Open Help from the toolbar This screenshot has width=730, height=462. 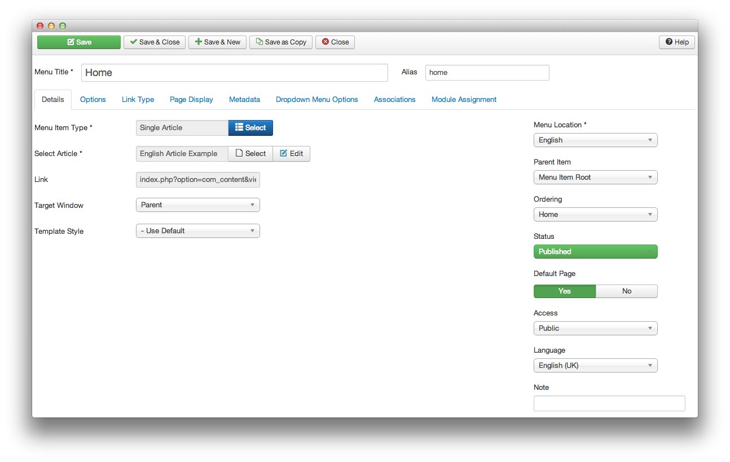click(677, 42)
